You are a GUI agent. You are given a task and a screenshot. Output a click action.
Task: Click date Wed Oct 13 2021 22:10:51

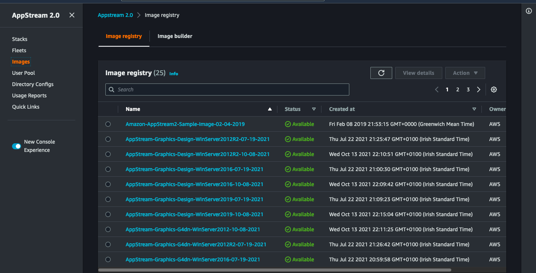tap(401, 154)
